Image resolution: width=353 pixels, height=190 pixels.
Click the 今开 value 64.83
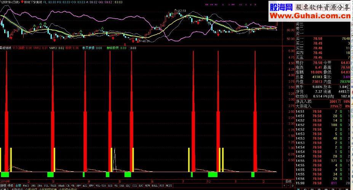coord(346,63)
